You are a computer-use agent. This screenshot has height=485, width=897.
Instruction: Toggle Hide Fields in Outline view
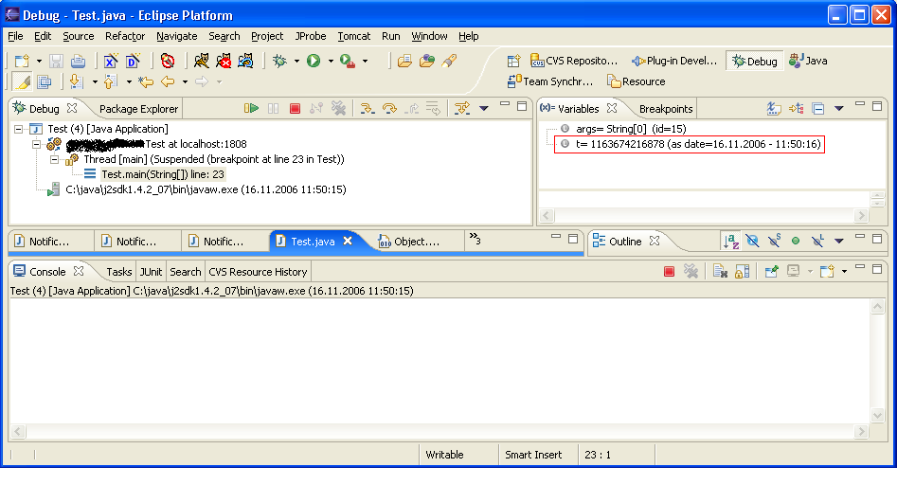click(752, 241)
